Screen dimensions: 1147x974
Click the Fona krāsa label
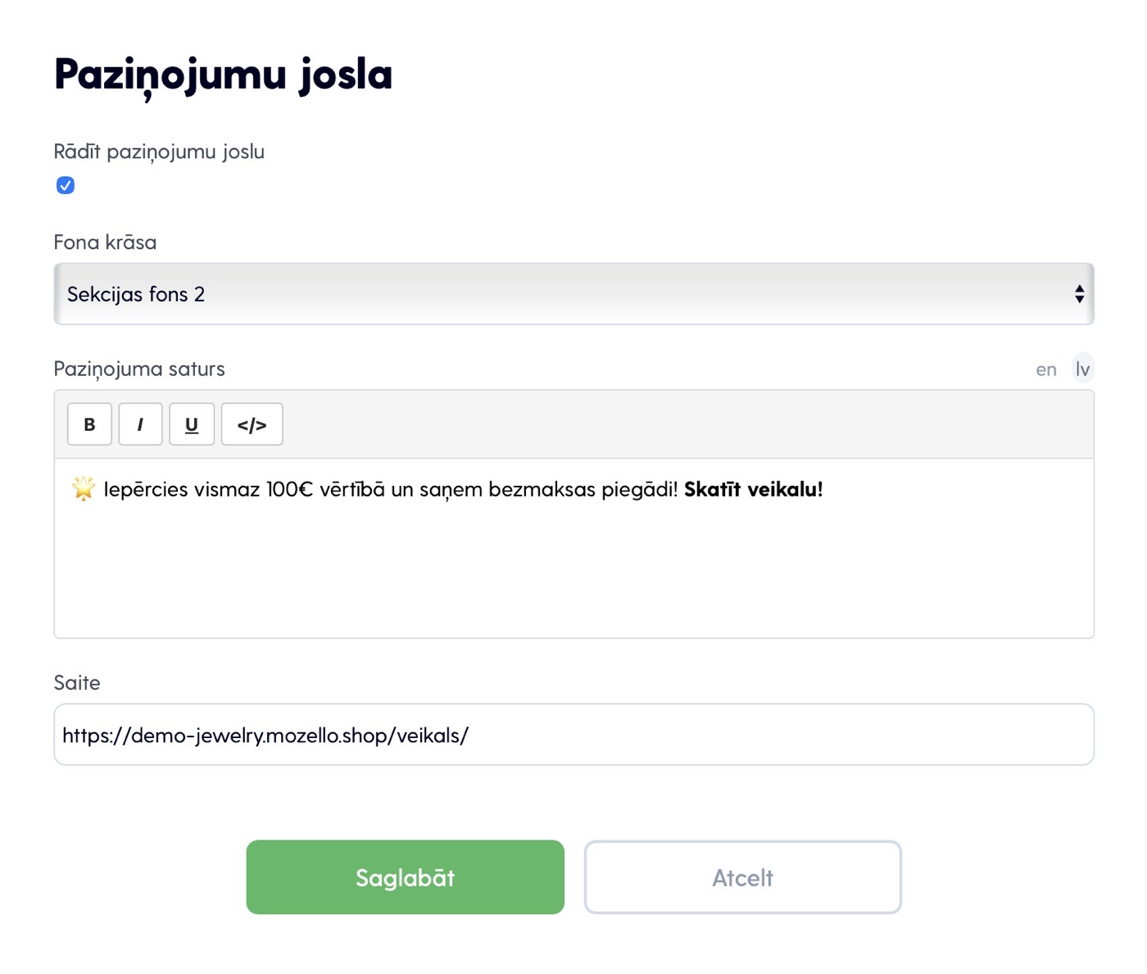coord(105,242)
